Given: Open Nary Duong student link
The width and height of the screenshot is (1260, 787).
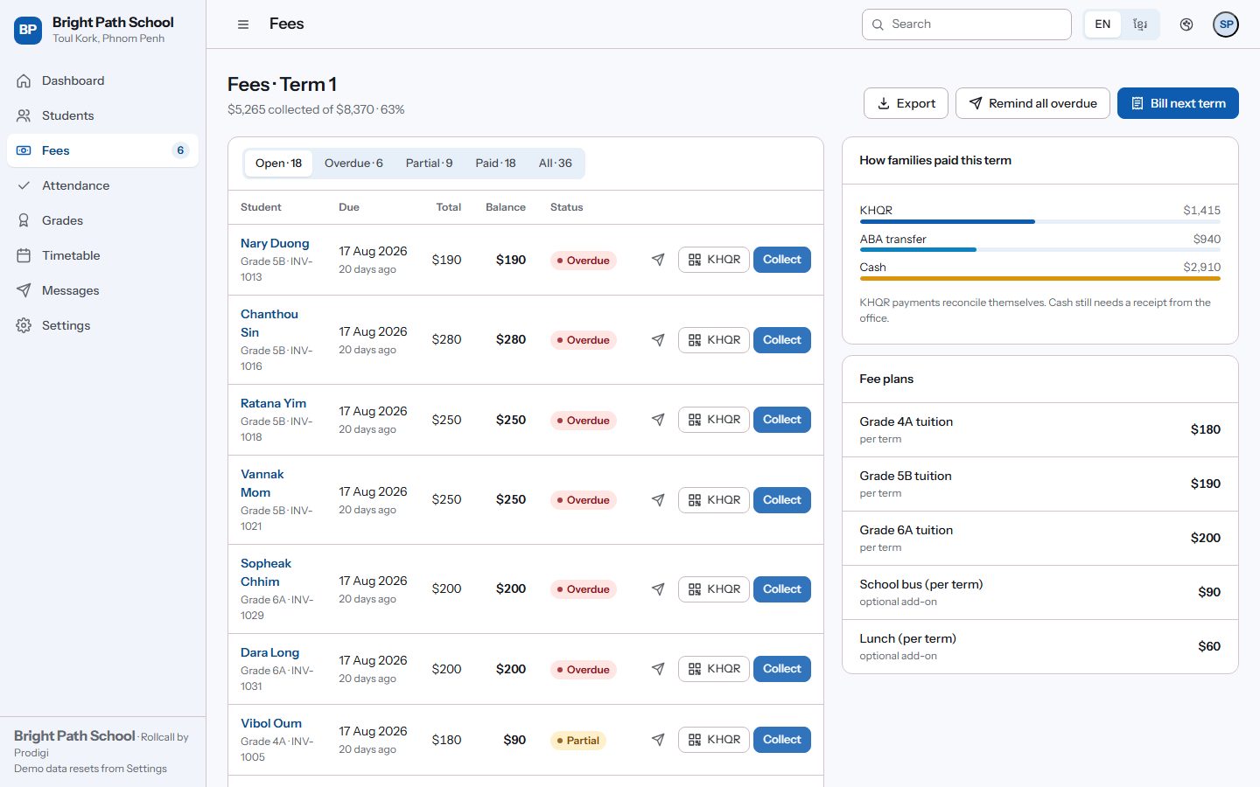Looking at the screenshot, I should coord(275,244).
